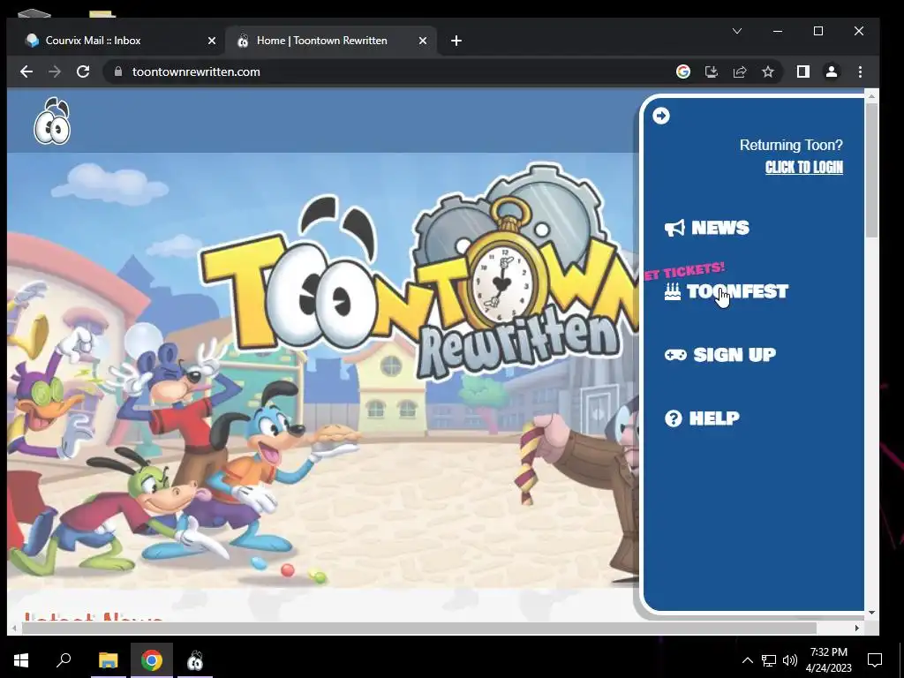Image resolution: width=904 pixels, height=678 pixels.
Task: Click the question mark icon beside Help
Action: 673,418
